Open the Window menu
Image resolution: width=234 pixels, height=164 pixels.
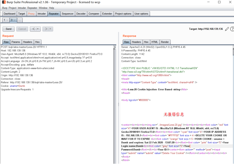coord(43,8)
